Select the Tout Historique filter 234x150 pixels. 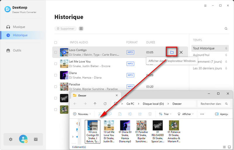(x=210, y=48)
